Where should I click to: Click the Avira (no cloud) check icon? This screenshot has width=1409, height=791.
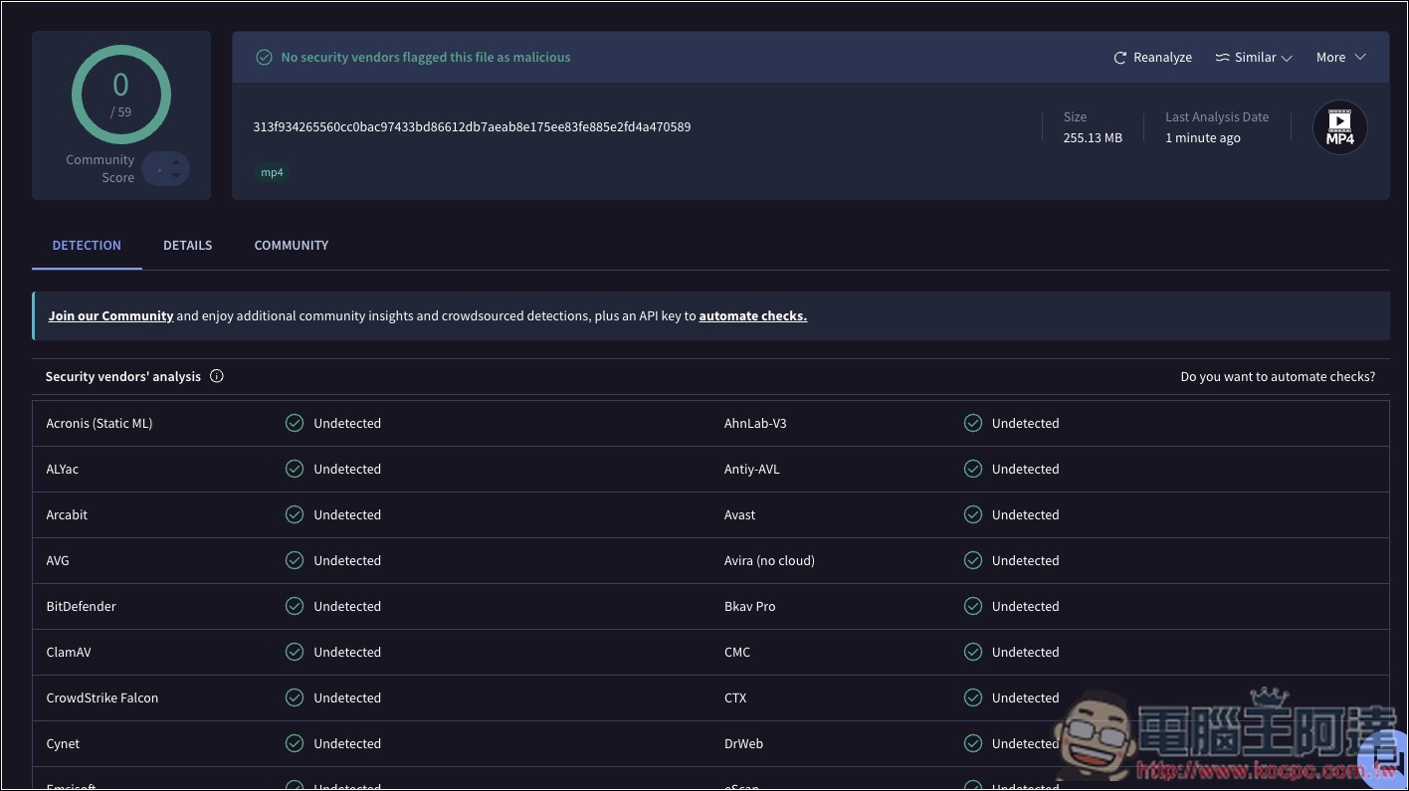tap(973, 560)
